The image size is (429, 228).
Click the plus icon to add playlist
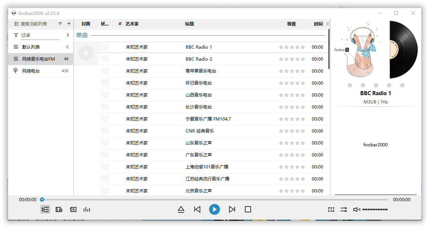(69, 24)
